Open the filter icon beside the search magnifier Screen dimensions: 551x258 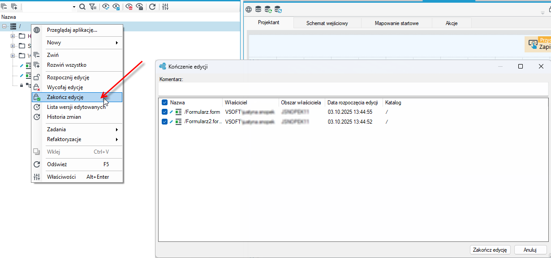coord(93,7)
